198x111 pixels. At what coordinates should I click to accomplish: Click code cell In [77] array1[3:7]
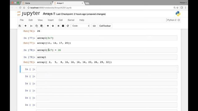(107, 38)
